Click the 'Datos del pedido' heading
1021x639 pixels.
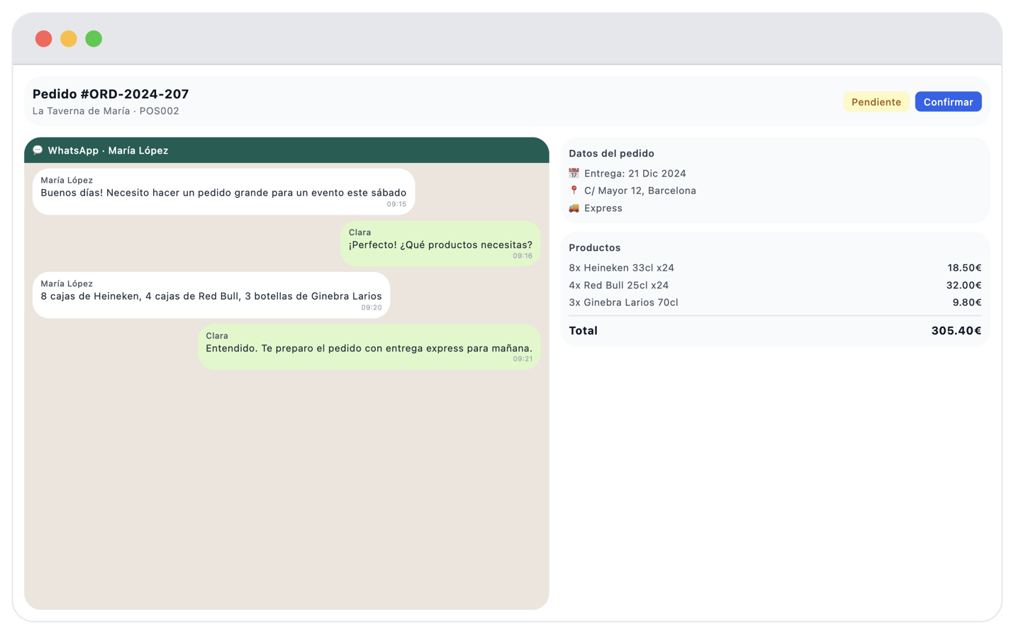pos(611,154)
